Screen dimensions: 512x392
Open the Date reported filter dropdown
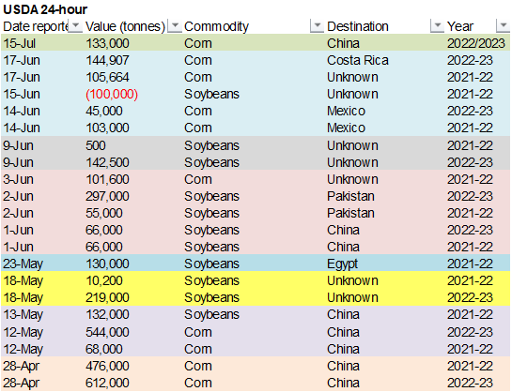point(76,26)
